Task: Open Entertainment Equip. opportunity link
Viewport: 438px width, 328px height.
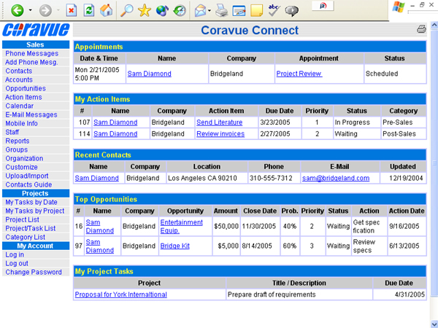Action: point(181,226)
